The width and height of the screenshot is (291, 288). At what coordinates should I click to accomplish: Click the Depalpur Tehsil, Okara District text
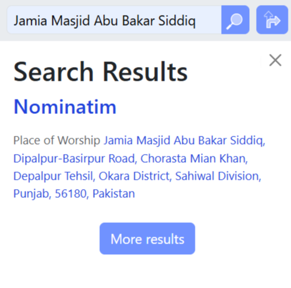click(x=92, y=176)
